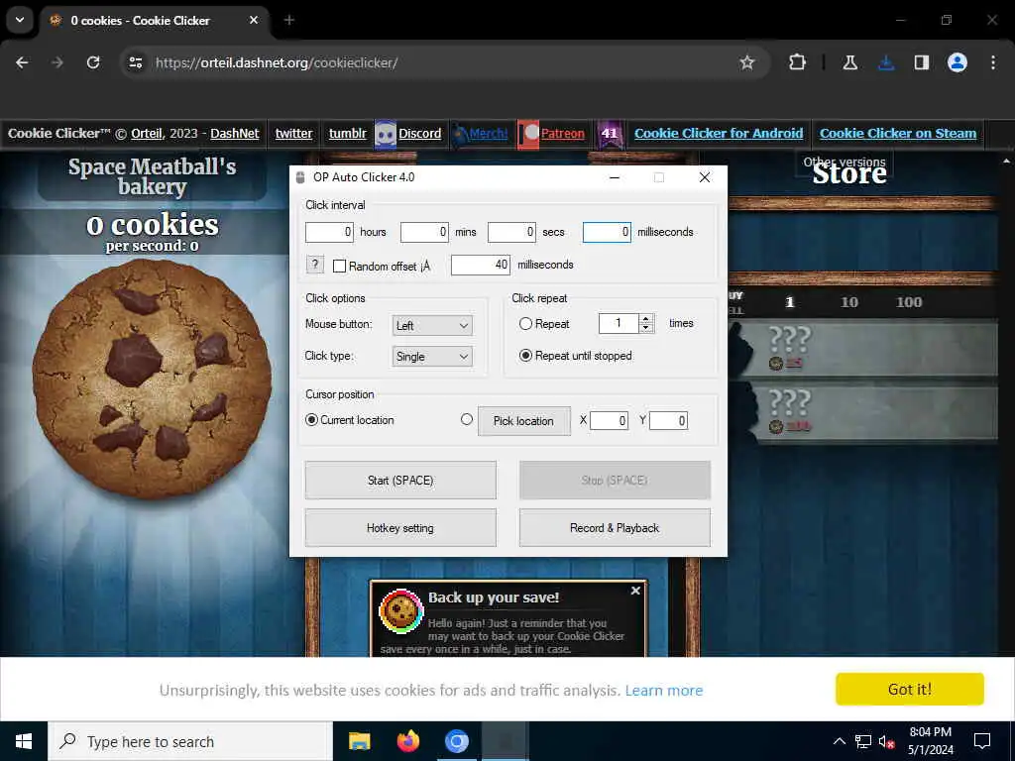Edit the random offset milliseconds field
1015x761 pixels.
481,265
